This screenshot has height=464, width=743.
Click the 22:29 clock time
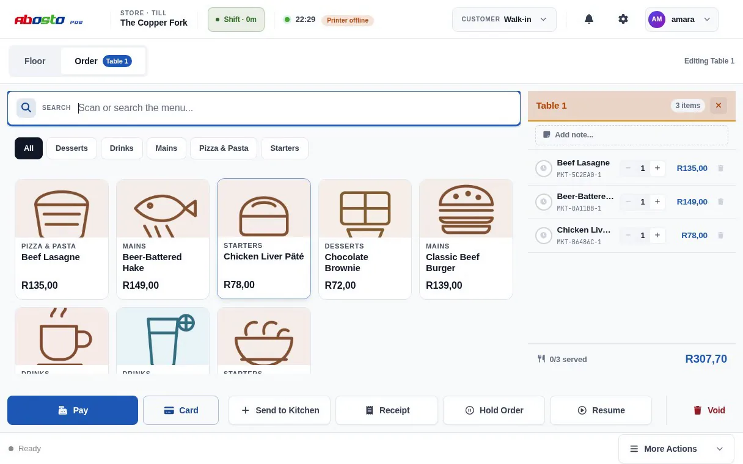(x=306, y=20)
